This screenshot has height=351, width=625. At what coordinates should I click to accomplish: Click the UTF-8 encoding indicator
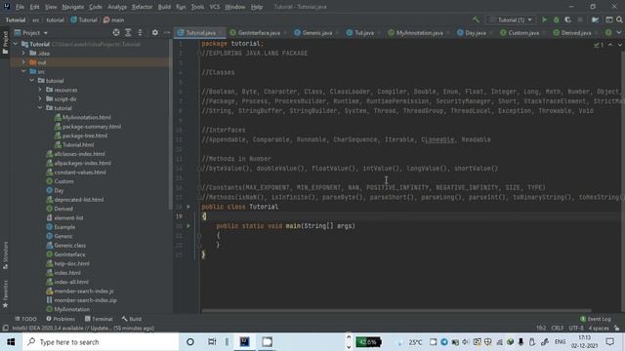point(576,329)
